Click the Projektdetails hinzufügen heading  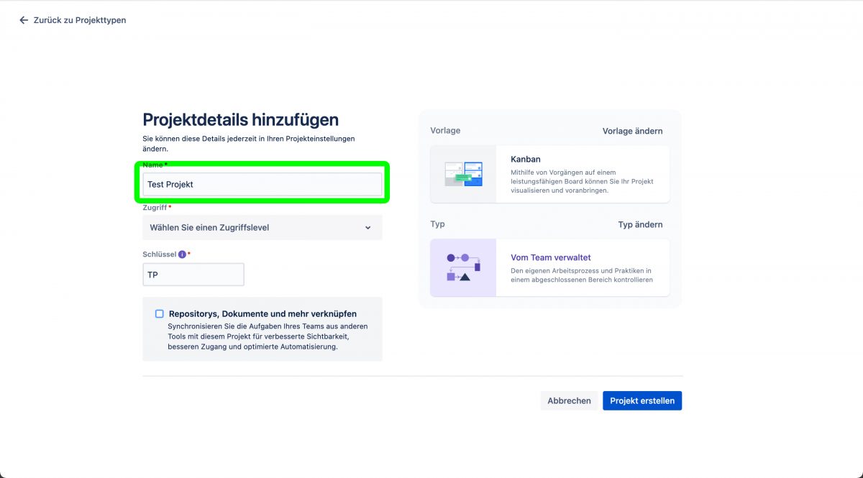[240, 119]
